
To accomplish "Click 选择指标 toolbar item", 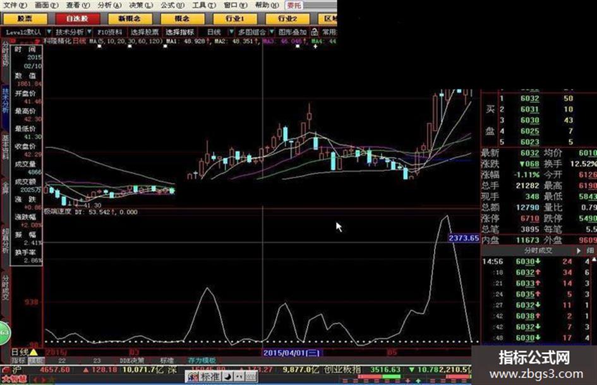I will (x=179, y=32).
